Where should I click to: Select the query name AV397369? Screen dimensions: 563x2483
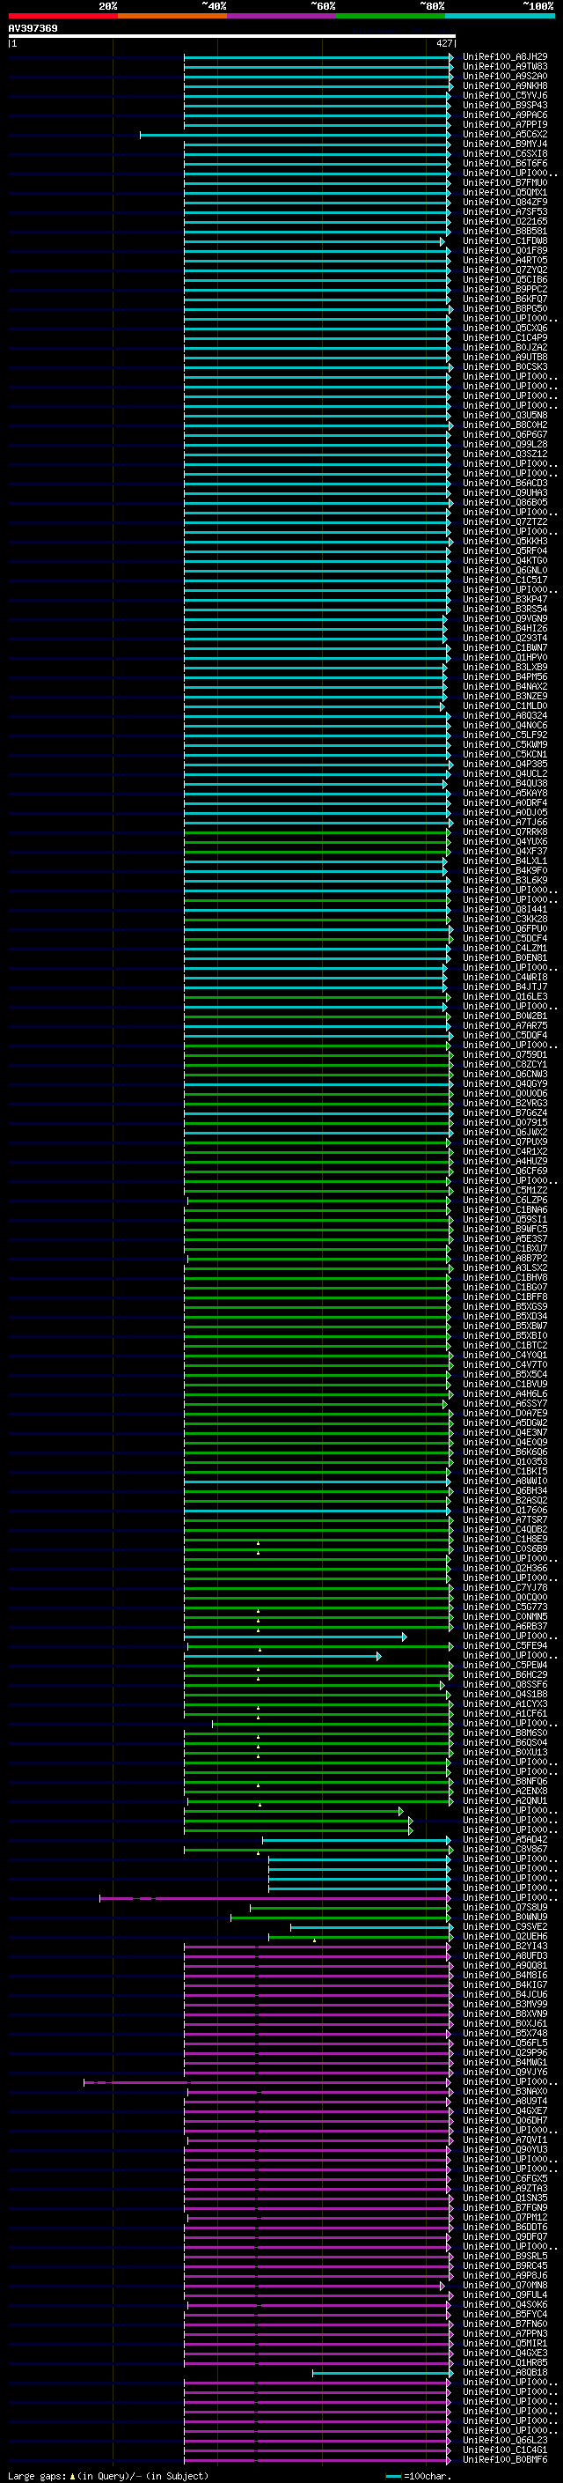pyautogui.click(x=33, y=28)
